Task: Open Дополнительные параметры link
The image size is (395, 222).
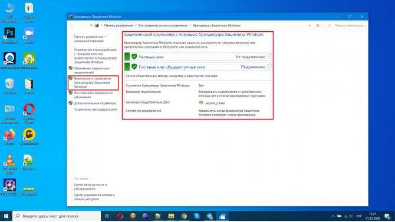Action: click(x=95, y=103)
